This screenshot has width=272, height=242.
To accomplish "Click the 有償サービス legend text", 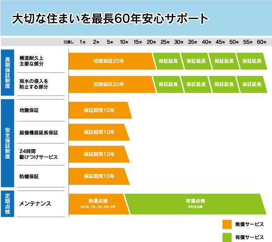I will pyautogui.click(x=250, y=237).
